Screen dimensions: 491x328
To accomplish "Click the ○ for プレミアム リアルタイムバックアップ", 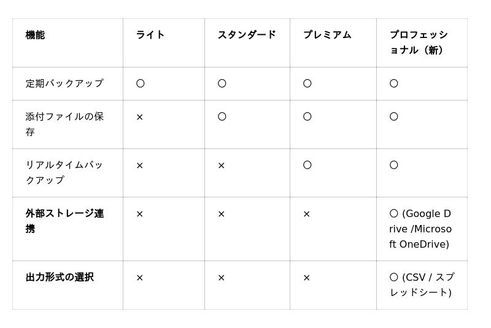I will point(307,165).
